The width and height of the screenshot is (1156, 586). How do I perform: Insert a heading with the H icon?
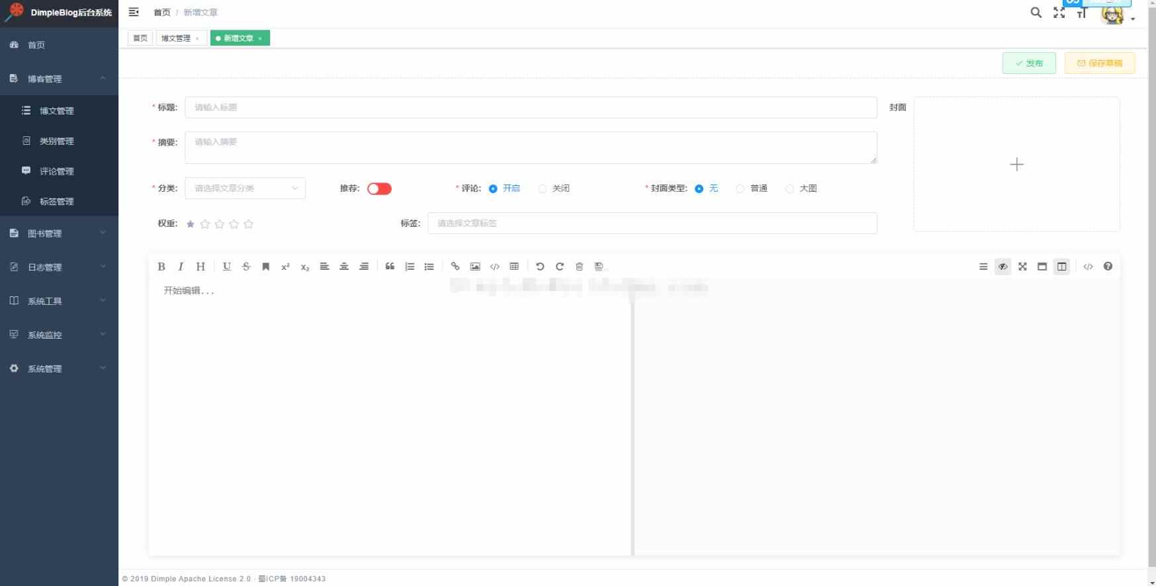pos(200,267)
